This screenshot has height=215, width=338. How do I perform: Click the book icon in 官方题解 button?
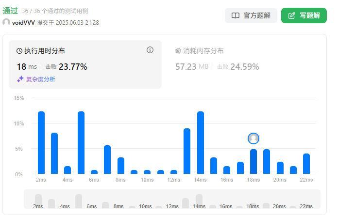click(x=236, y=15)
